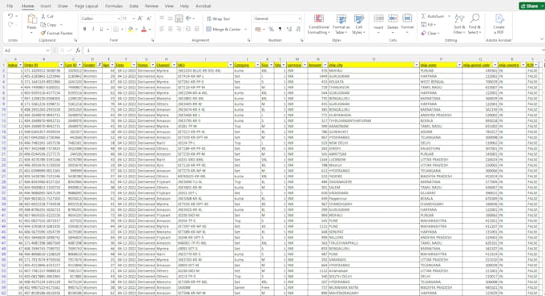Open the Status column filter
The height and width of the screenshot is (296, 545).
point(152,65)
